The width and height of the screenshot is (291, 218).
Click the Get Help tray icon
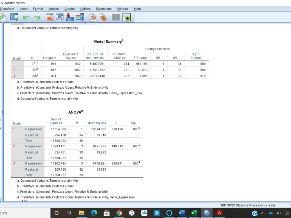pyautogui.click(x=255, y=213)
